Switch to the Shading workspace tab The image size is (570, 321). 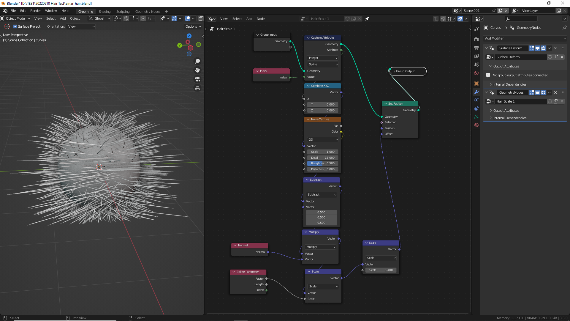(x=104, y=12)
